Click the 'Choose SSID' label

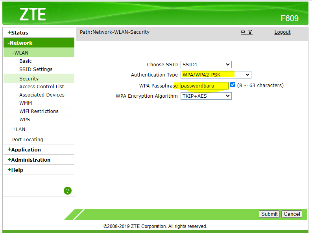click(162, 64)
